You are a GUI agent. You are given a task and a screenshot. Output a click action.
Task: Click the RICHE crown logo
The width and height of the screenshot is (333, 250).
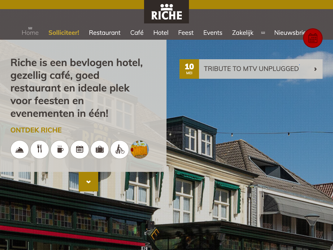pyautogui.click(x=166, y=12)
